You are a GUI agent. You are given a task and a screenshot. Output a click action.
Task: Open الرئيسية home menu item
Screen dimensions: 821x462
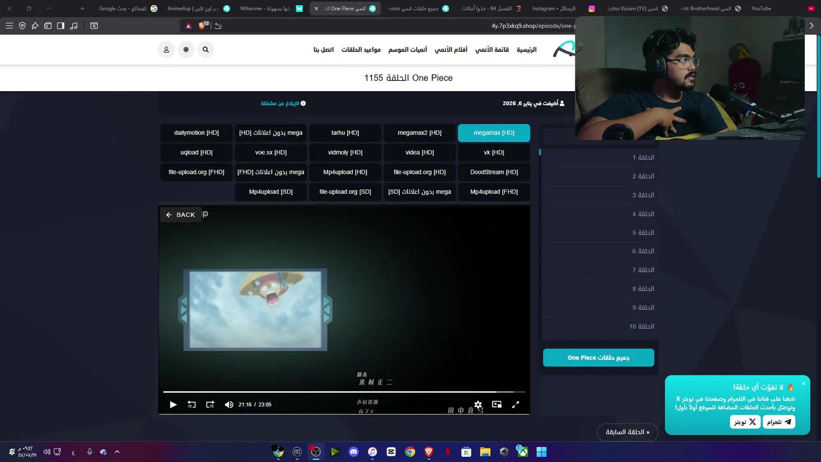point(527,49)
